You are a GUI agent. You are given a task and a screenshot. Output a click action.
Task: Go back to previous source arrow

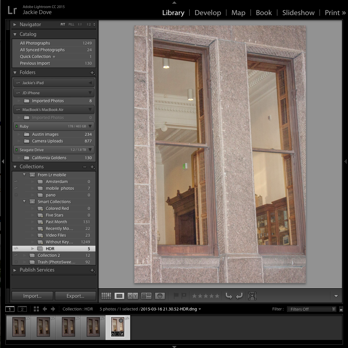45,309
